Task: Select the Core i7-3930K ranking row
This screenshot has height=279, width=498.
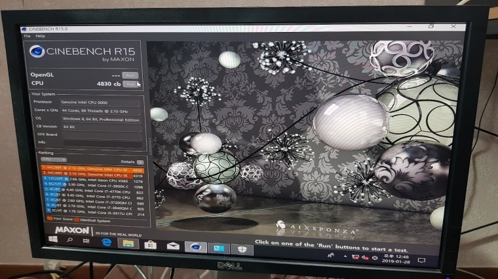Action: [x=93, y=186]
